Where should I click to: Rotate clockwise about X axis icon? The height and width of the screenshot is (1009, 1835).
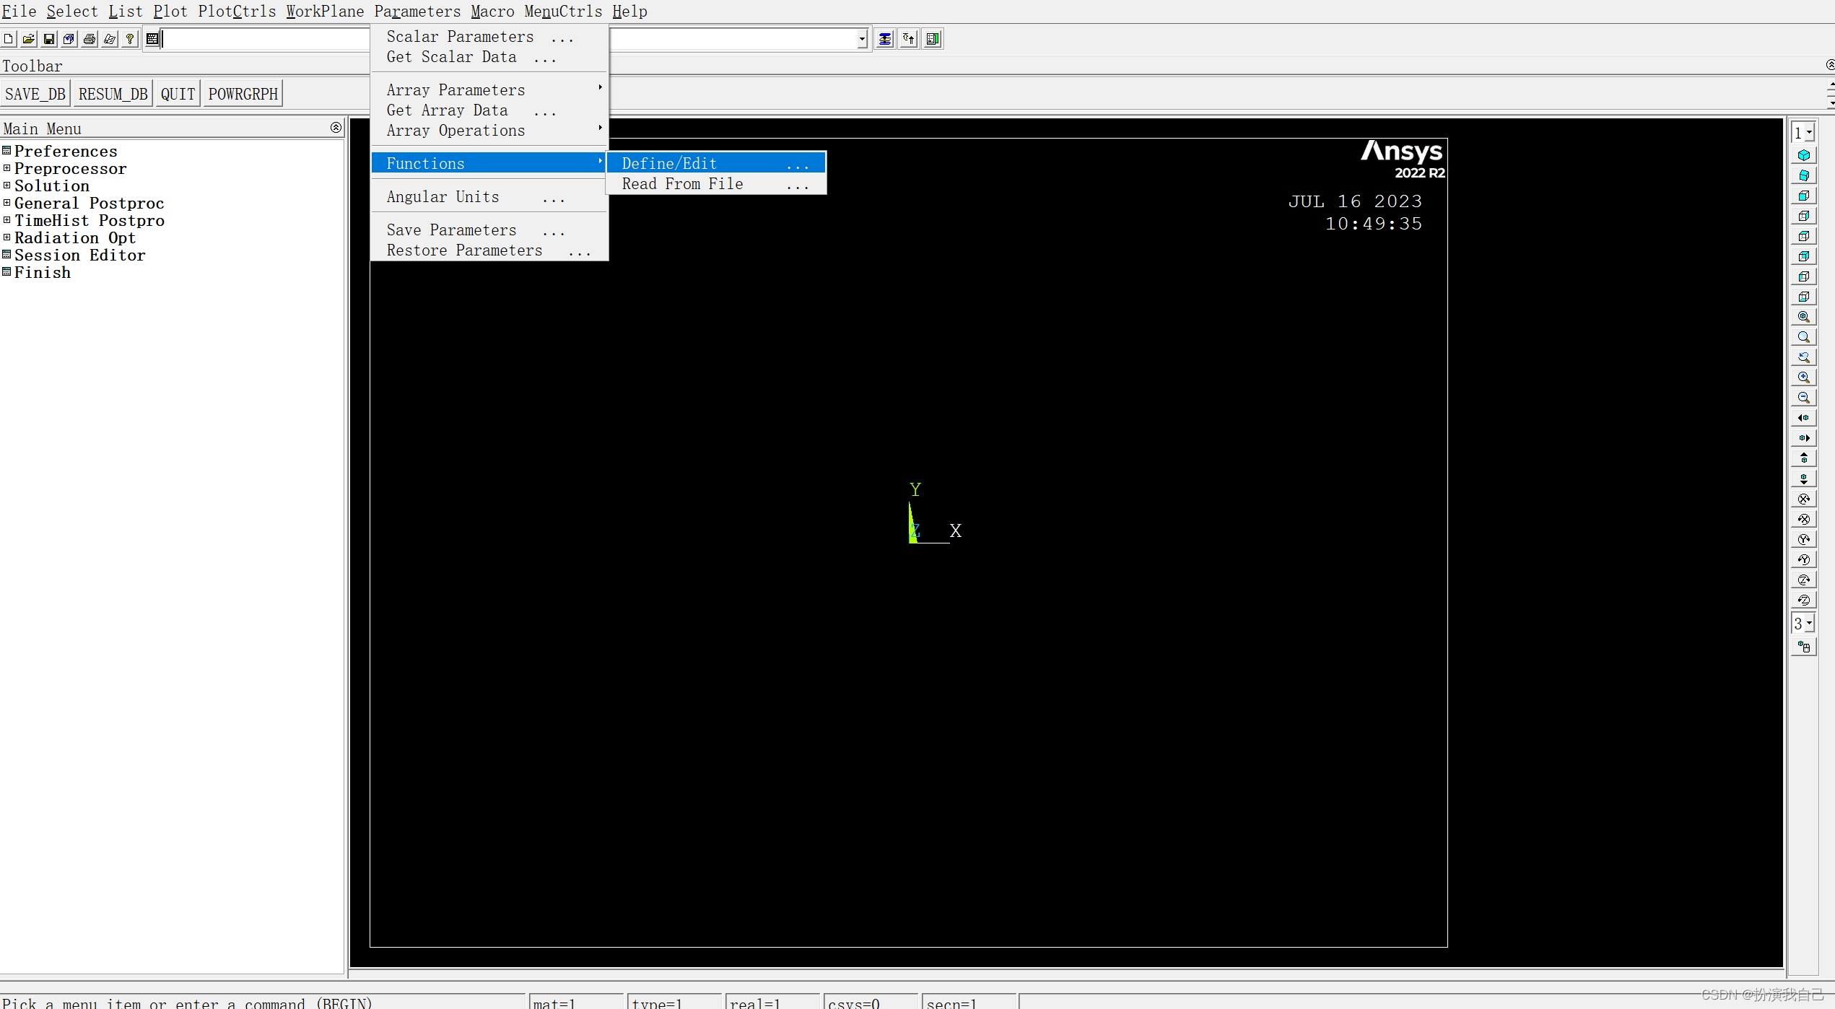[x=1803, y=499]
